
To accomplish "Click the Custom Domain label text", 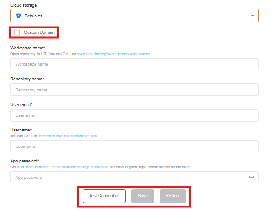I will [39, 32].
